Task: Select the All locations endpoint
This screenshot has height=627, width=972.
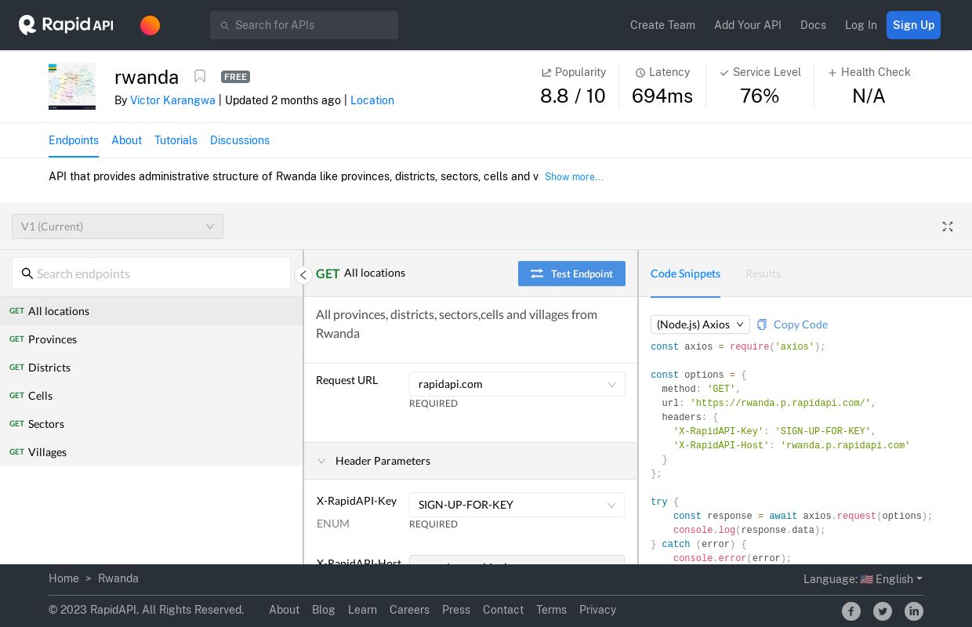Action: [151, 311]
